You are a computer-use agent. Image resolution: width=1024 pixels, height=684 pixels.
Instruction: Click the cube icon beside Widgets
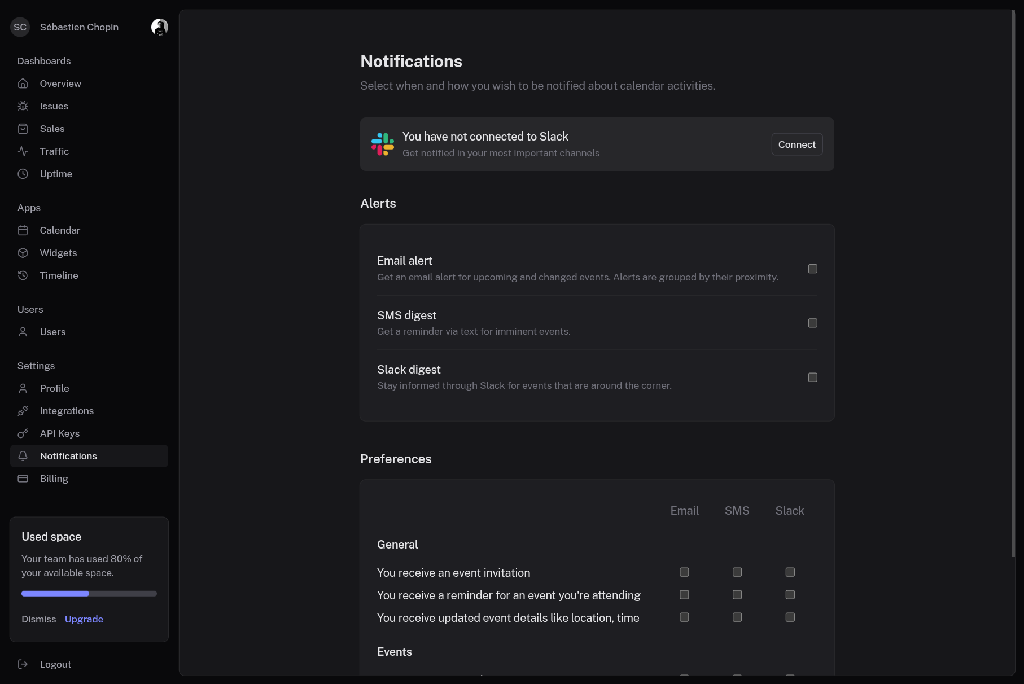(x=23, y=253)
